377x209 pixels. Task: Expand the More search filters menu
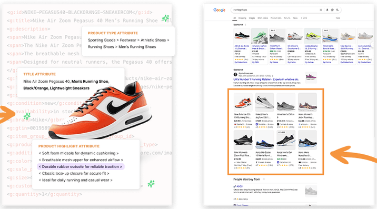(304, 18)
